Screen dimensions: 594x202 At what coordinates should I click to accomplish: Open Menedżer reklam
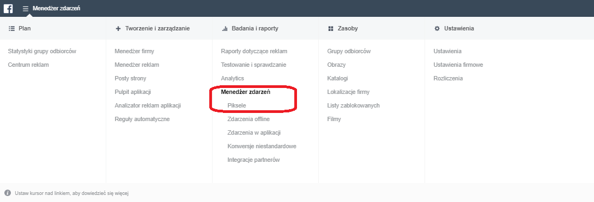(x=137, y=65)
